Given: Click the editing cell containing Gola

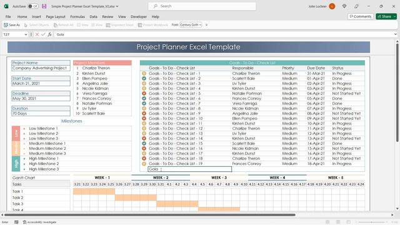Looking at the screenshot, I should click(x=189, y=169).
